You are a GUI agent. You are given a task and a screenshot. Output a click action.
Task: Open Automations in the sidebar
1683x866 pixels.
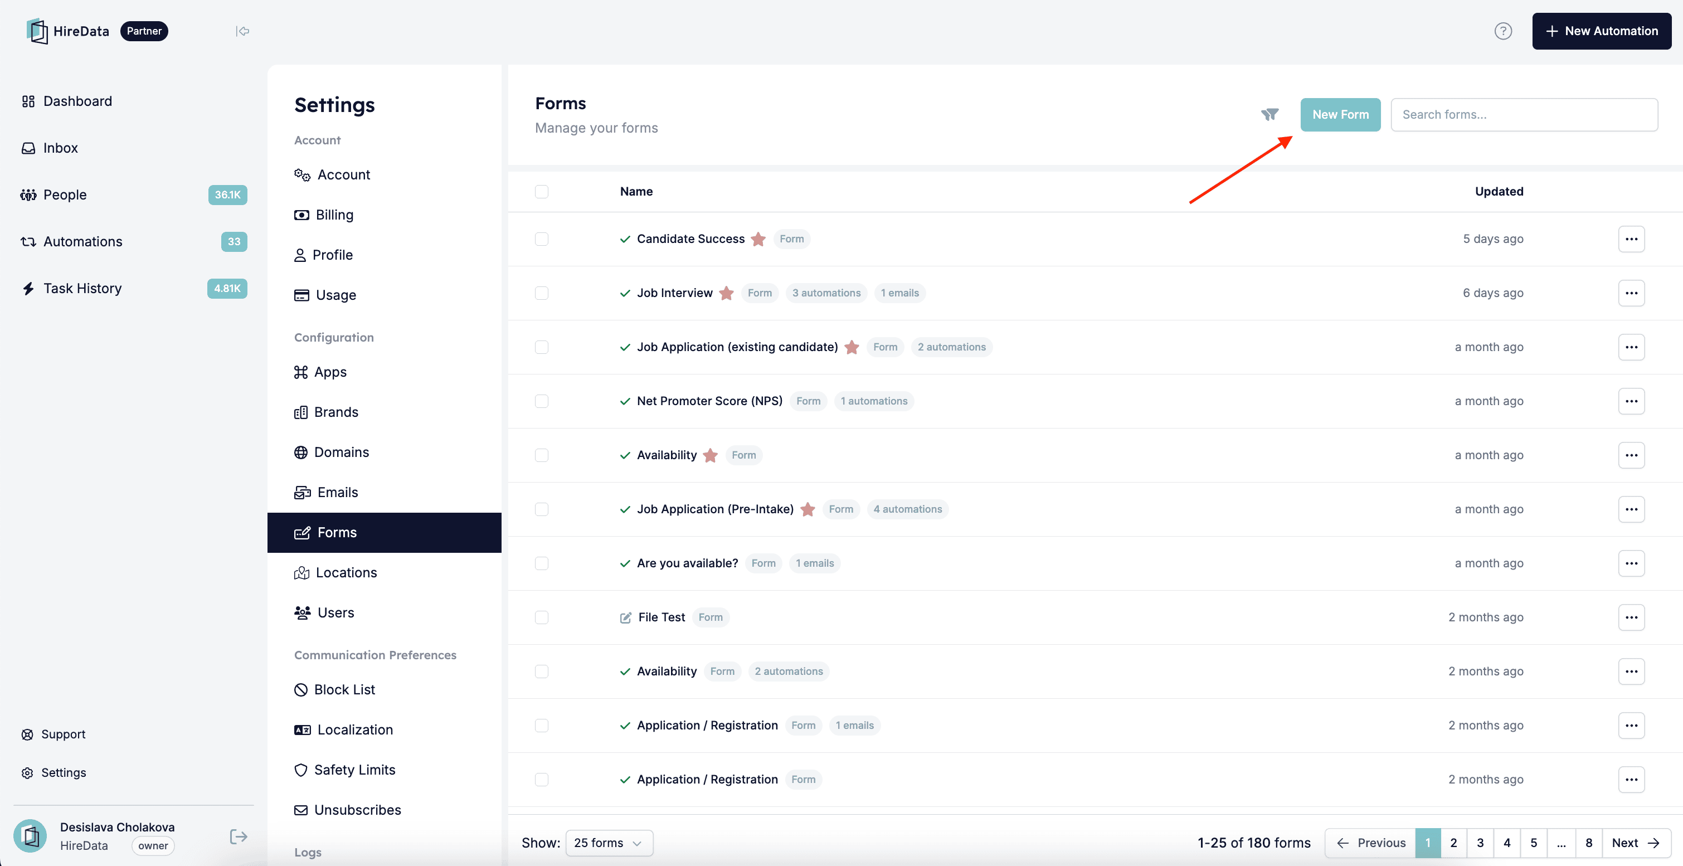tap(133, 242)
